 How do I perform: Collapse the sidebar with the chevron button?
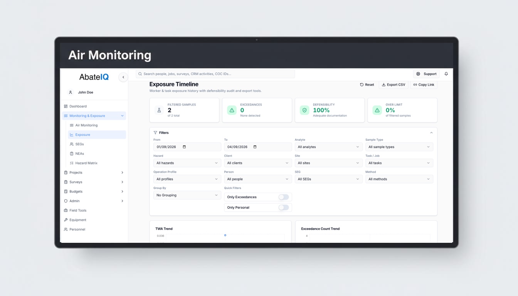(x=123, y=77)
